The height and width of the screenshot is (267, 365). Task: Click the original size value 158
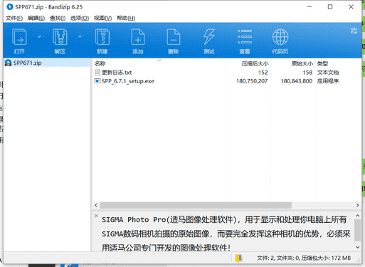(307, 73)
